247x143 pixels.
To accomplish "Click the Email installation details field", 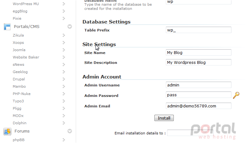I will 190,133.
